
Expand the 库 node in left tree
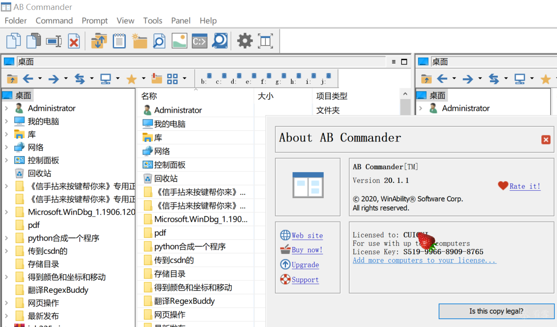6,135
